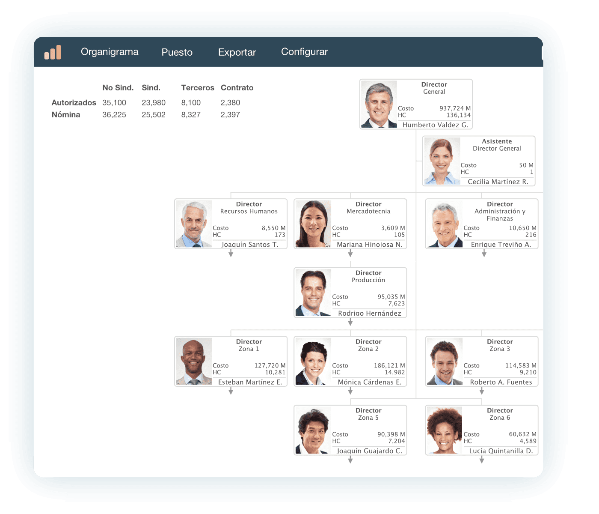The height and width of the screenshot is (514, 599).
Task: Open the Configurar menu
Action: click(305, 52)
